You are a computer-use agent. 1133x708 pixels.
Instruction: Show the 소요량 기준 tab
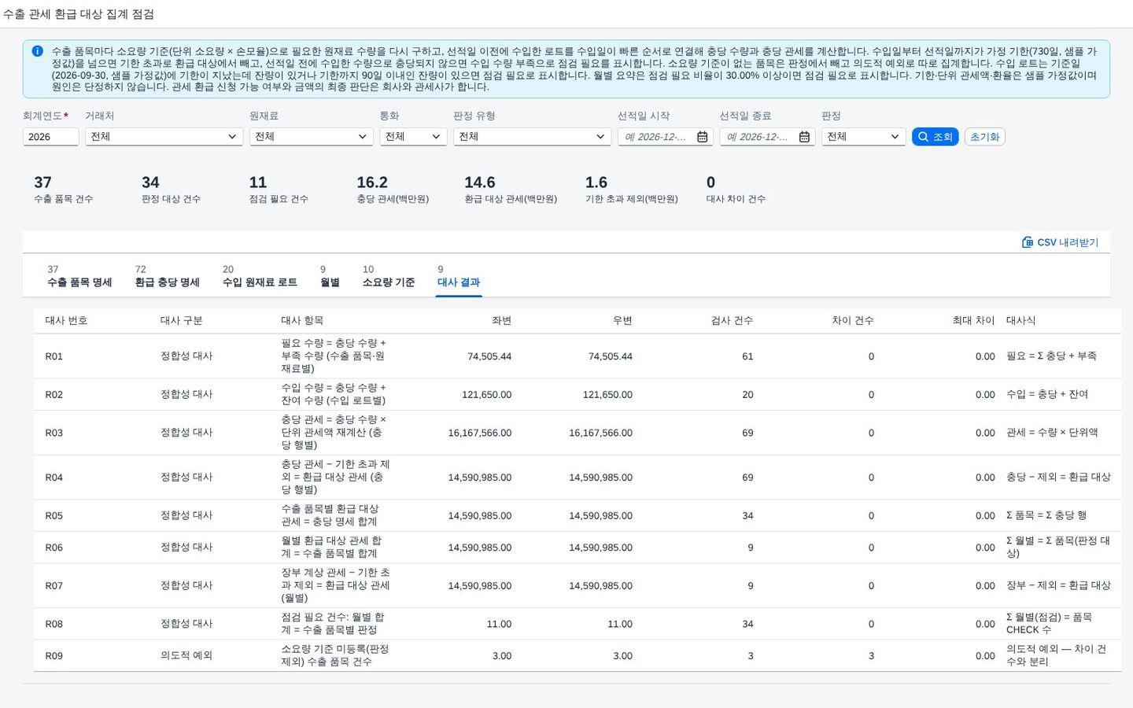[x=389, y=276]
